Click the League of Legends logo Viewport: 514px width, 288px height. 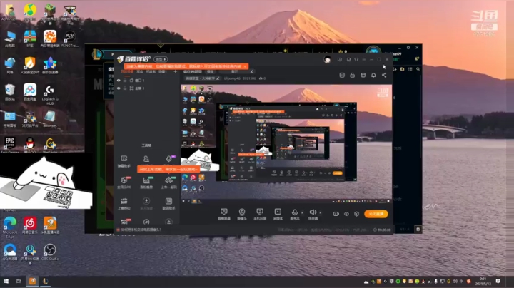(96, 54)
